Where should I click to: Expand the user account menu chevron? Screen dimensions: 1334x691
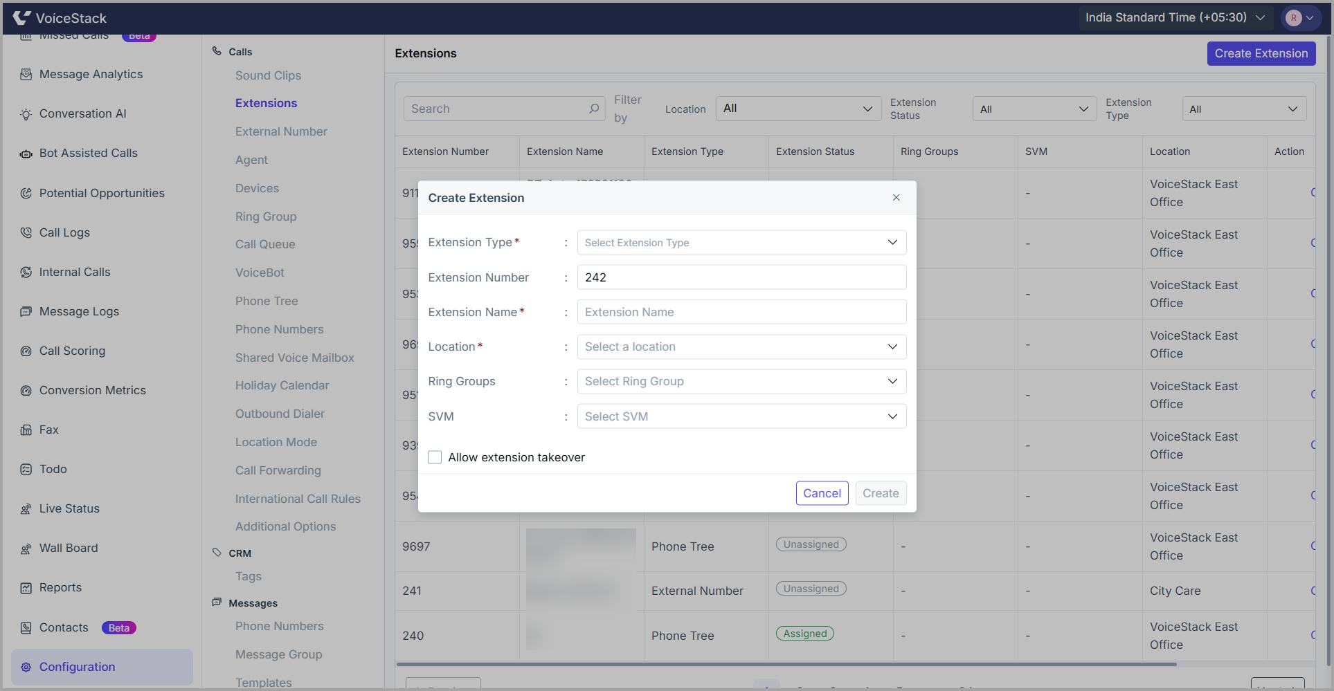(x=1310, y=18)
